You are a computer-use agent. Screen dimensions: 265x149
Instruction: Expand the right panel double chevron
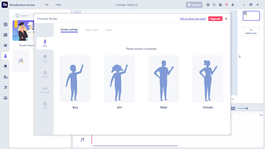tap(239, 57)
